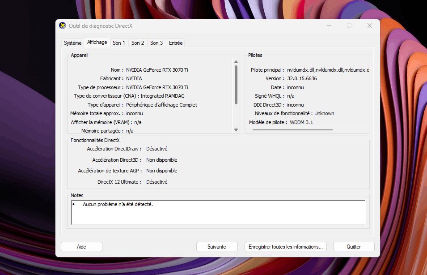Image resolution: width=427 pixels, height=275 pixels.
Task: Click the driver version 32.0.15.6636
Action: tap(302, 78)
